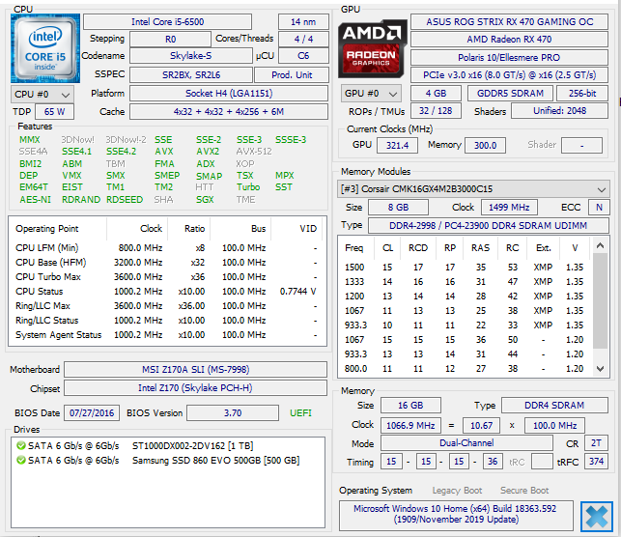
Task: Click the Stepping R0 field
Action: tap(170, 40)
